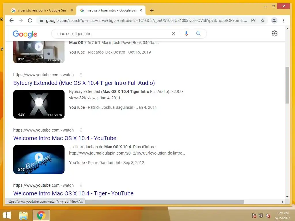The image size is (295, 221).
Task: Open 'Welcome Intro Mac OS X 10 4 - Tiger - YouTube' link
Action: coord(73,193)
